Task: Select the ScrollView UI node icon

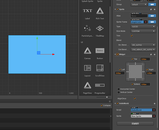Action: point(100,68)
